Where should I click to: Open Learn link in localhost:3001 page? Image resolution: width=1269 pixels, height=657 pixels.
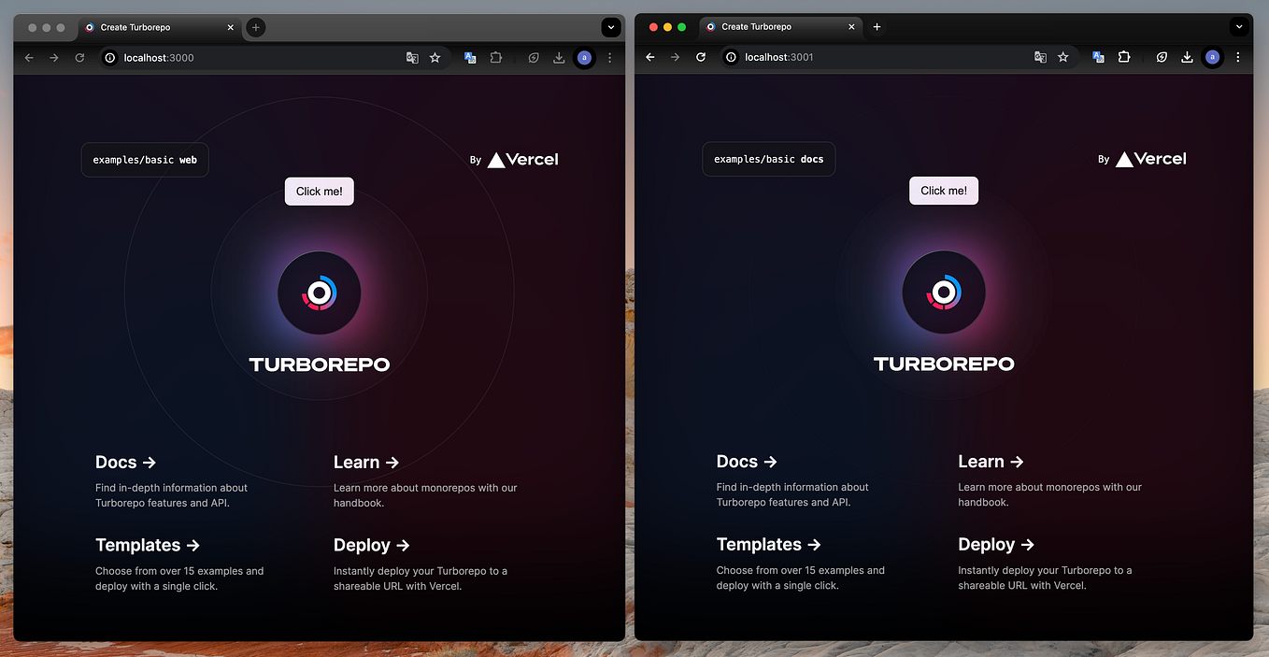tap(991, 462)
